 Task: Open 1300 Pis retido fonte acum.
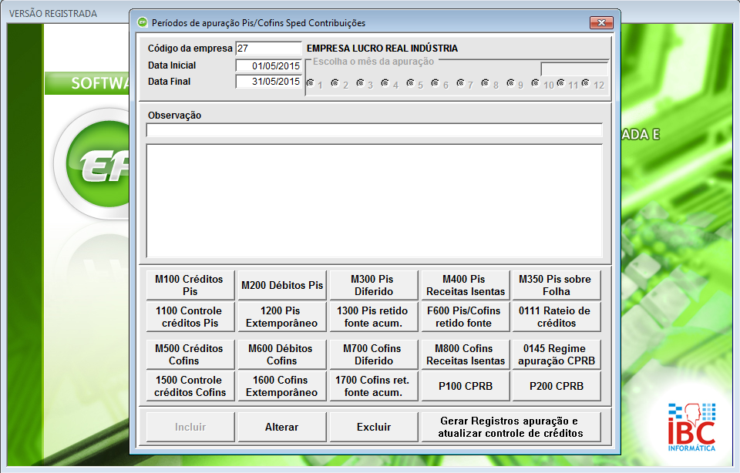(x=373, y=317)
